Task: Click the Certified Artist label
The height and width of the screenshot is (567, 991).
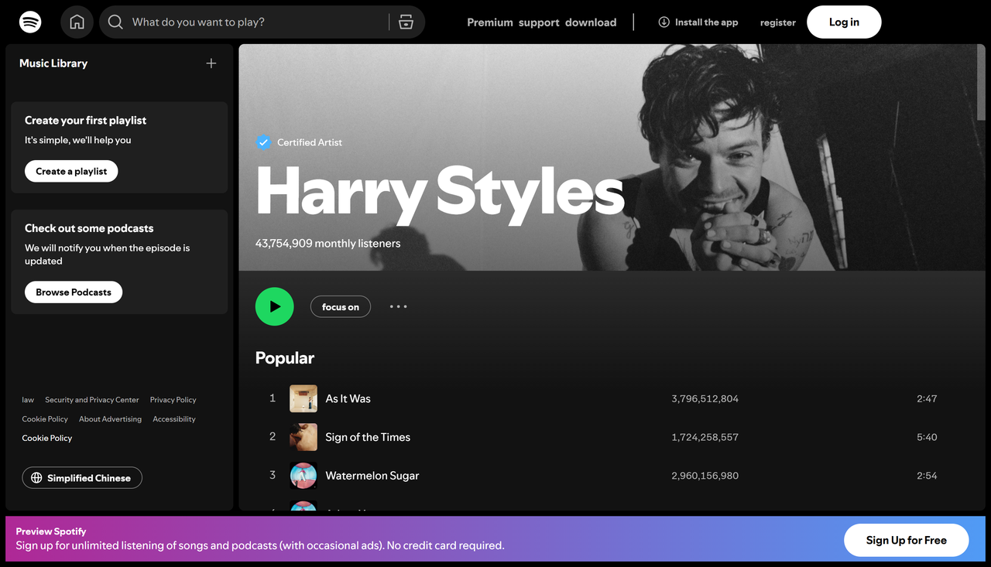Action: point(310,142)
